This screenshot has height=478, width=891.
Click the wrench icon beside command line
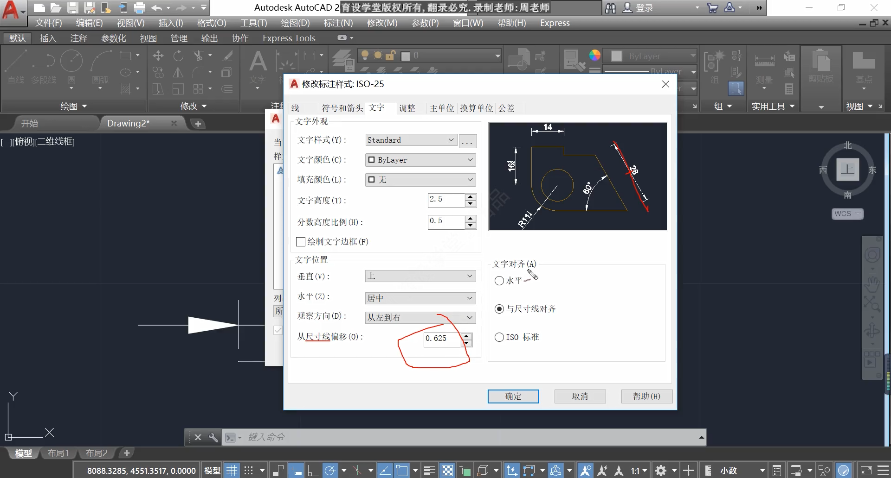click(213, 437)
